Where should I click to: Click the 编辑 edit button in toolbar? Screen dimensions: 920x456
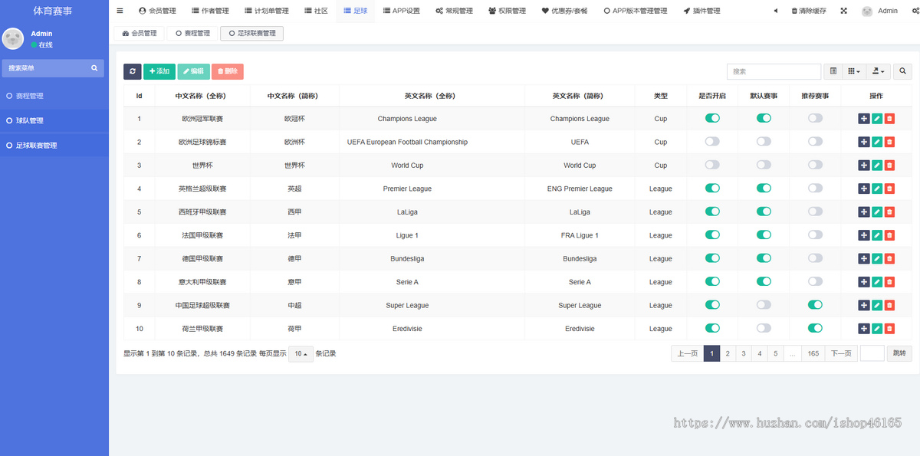click(x=193, y=71)
